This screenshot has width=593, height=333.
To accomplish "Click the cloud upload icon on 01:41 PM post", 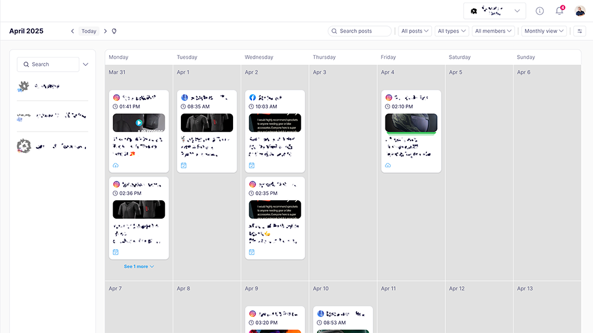I will click(x=116, y=165).
